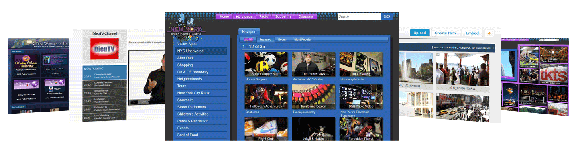Open Halloween Adventures video thumbnail
The height and width of the screenshot is (153, 578).
[x=266, y=97]
